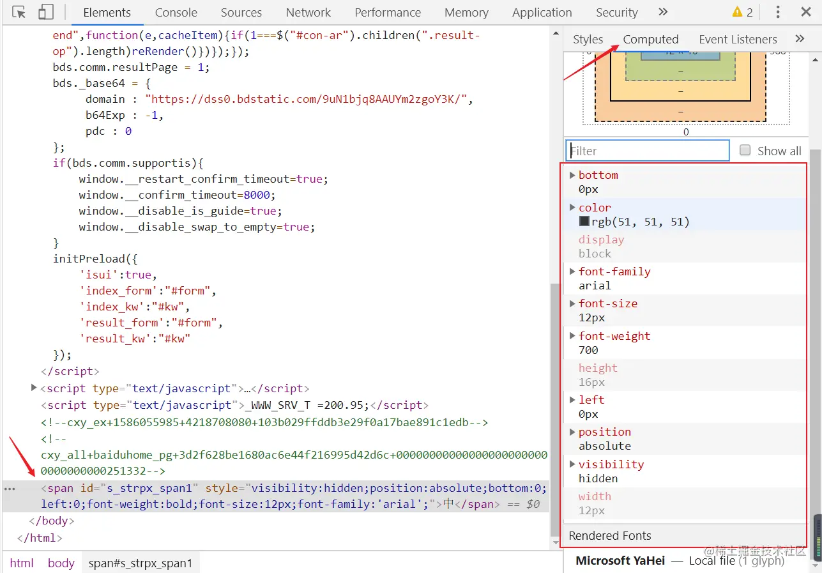The image size is (822, 573).
Task: Expand the font-size property trace
Action: tap(572, 303)
